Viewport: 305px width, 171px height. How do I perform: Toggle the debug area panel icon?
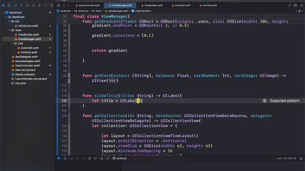point(301,158)
